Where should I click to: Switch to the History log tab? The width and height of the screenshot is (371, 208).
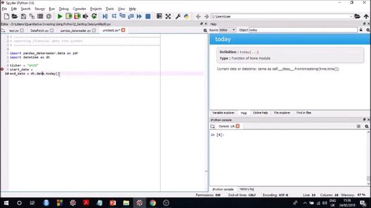tap(246, 189)
